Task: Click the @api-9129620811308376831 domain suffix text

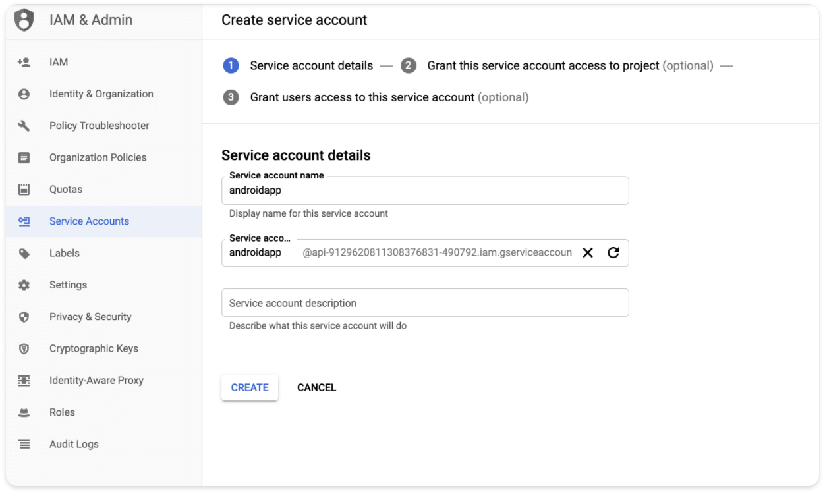Action: point(438,253)
